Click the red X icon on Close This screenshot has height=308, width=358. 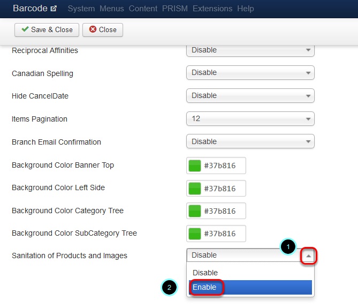[x=93, y=29]
